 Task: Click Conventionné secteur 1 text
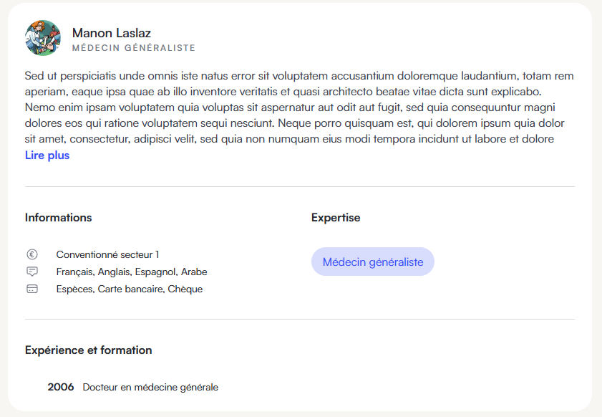pyautogui.click(x=107, y=254)
